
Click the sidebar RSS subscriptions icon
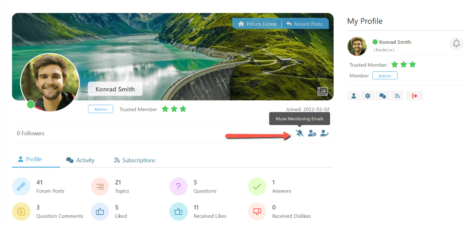pyautogui.click(x=397, y=96)
